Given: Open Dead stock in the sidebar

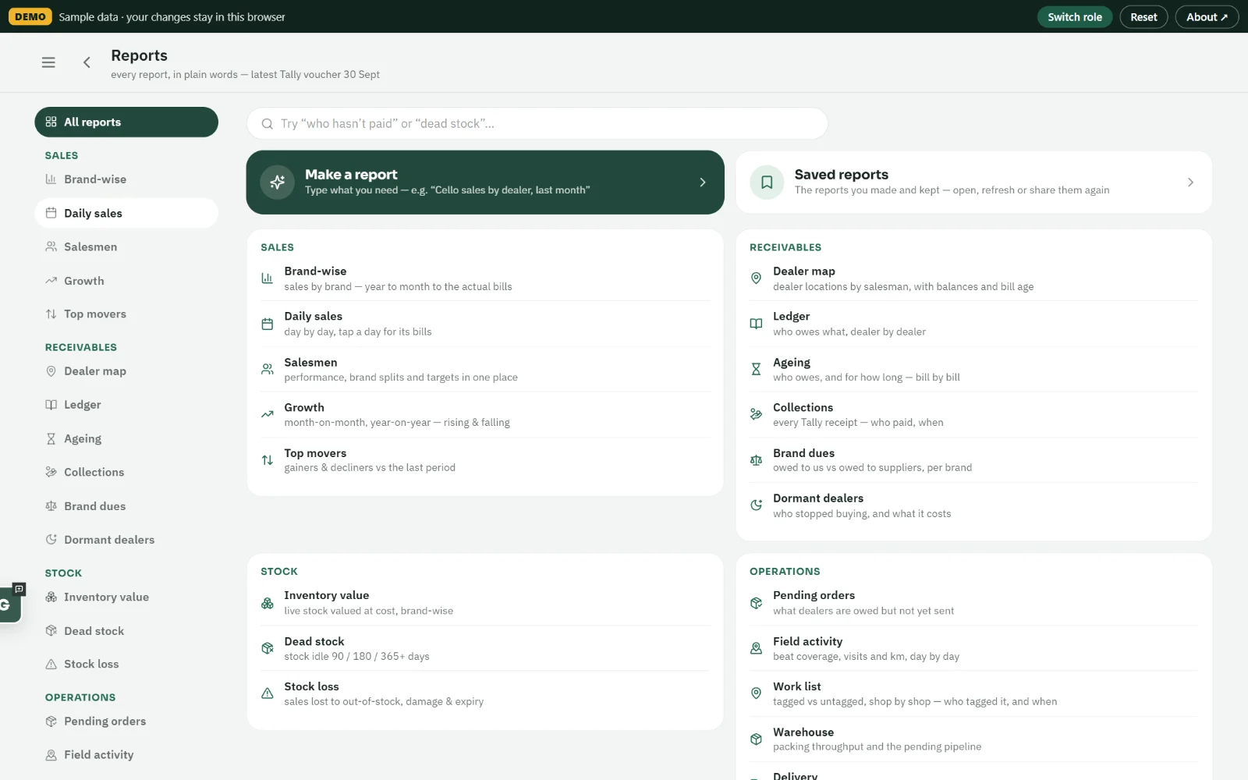Looking at the screenshot, I should click(x=126, y=631).
